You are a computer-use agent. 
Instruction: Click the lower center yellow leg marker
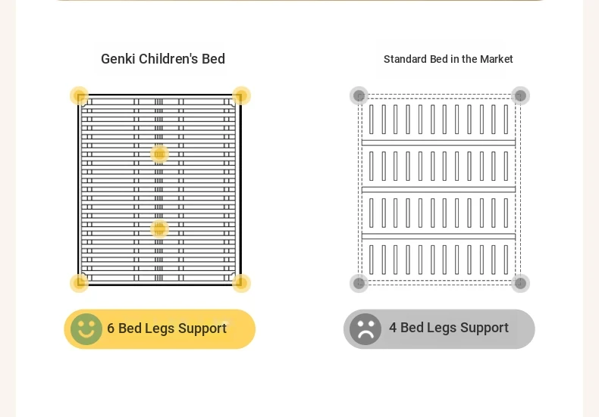point(160,229)
